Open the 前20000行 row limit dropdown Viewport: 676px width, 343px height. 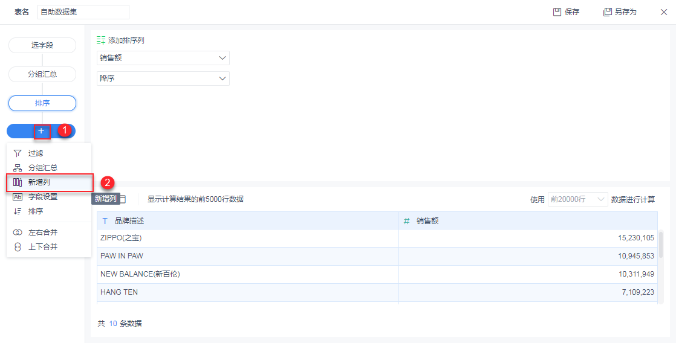[577, 199]
